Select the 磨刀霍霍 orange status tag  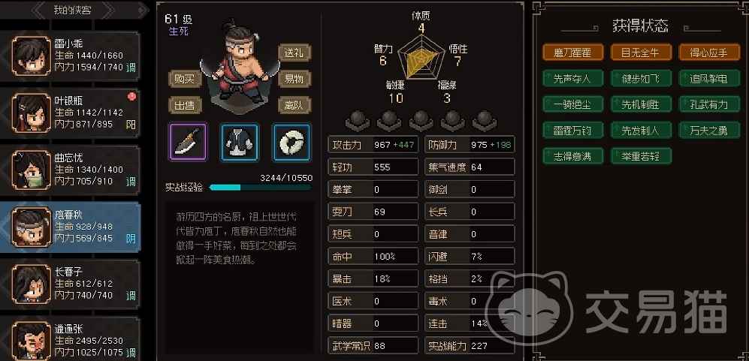(573, 53)
